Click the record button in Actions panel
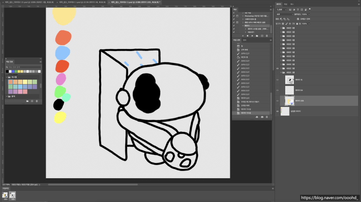The width and height of the screenshot is (361, 202). click(x=247, y=36)
